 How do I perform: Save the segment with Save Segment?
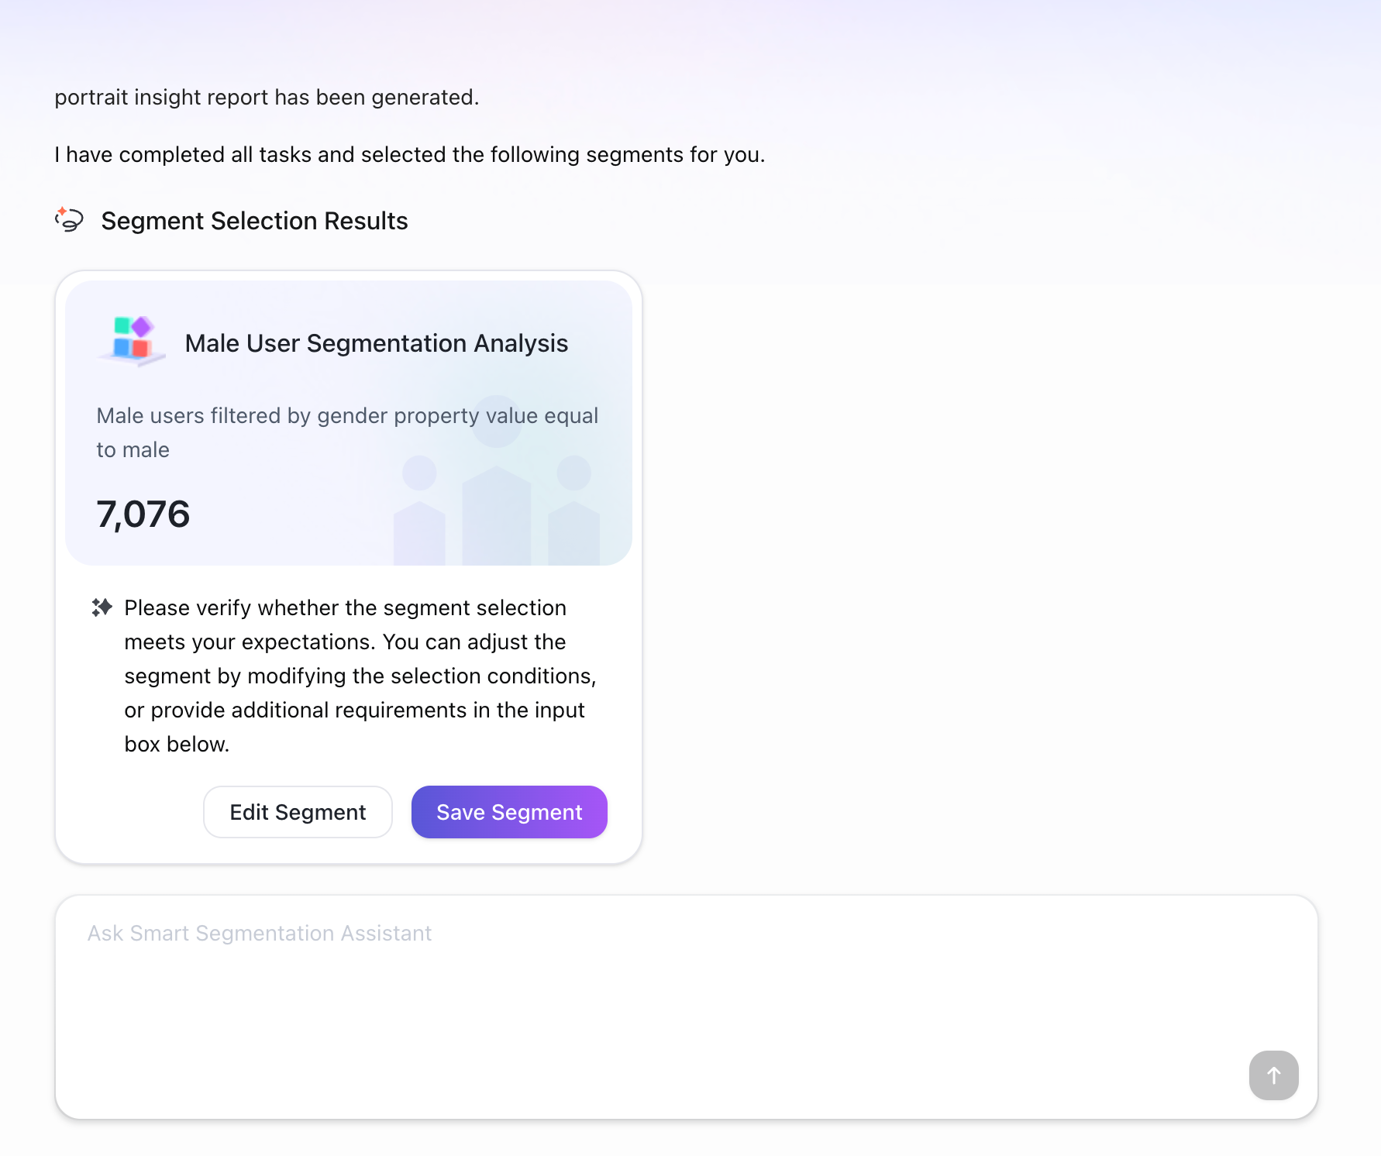point(509,812)
